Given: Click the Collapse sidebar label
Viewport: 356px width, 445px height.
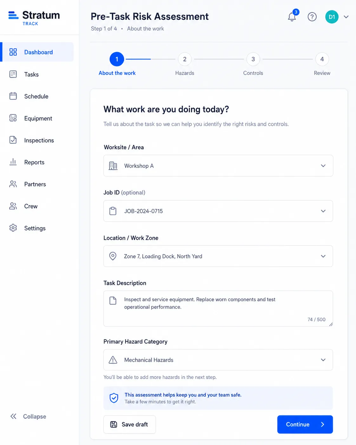Looking at the screenshot, I should point(35,416).
